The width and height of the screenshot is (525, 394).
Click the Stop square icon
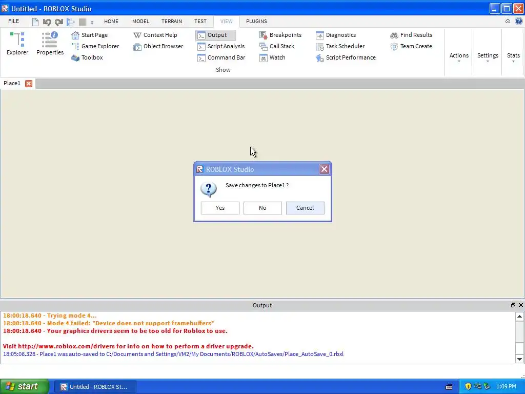tap(83, 22)
